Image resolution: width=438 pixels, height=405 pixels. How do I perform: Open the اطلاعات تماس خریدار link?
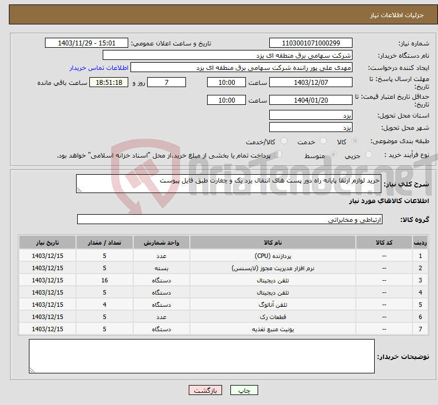[x=99, y=68]
